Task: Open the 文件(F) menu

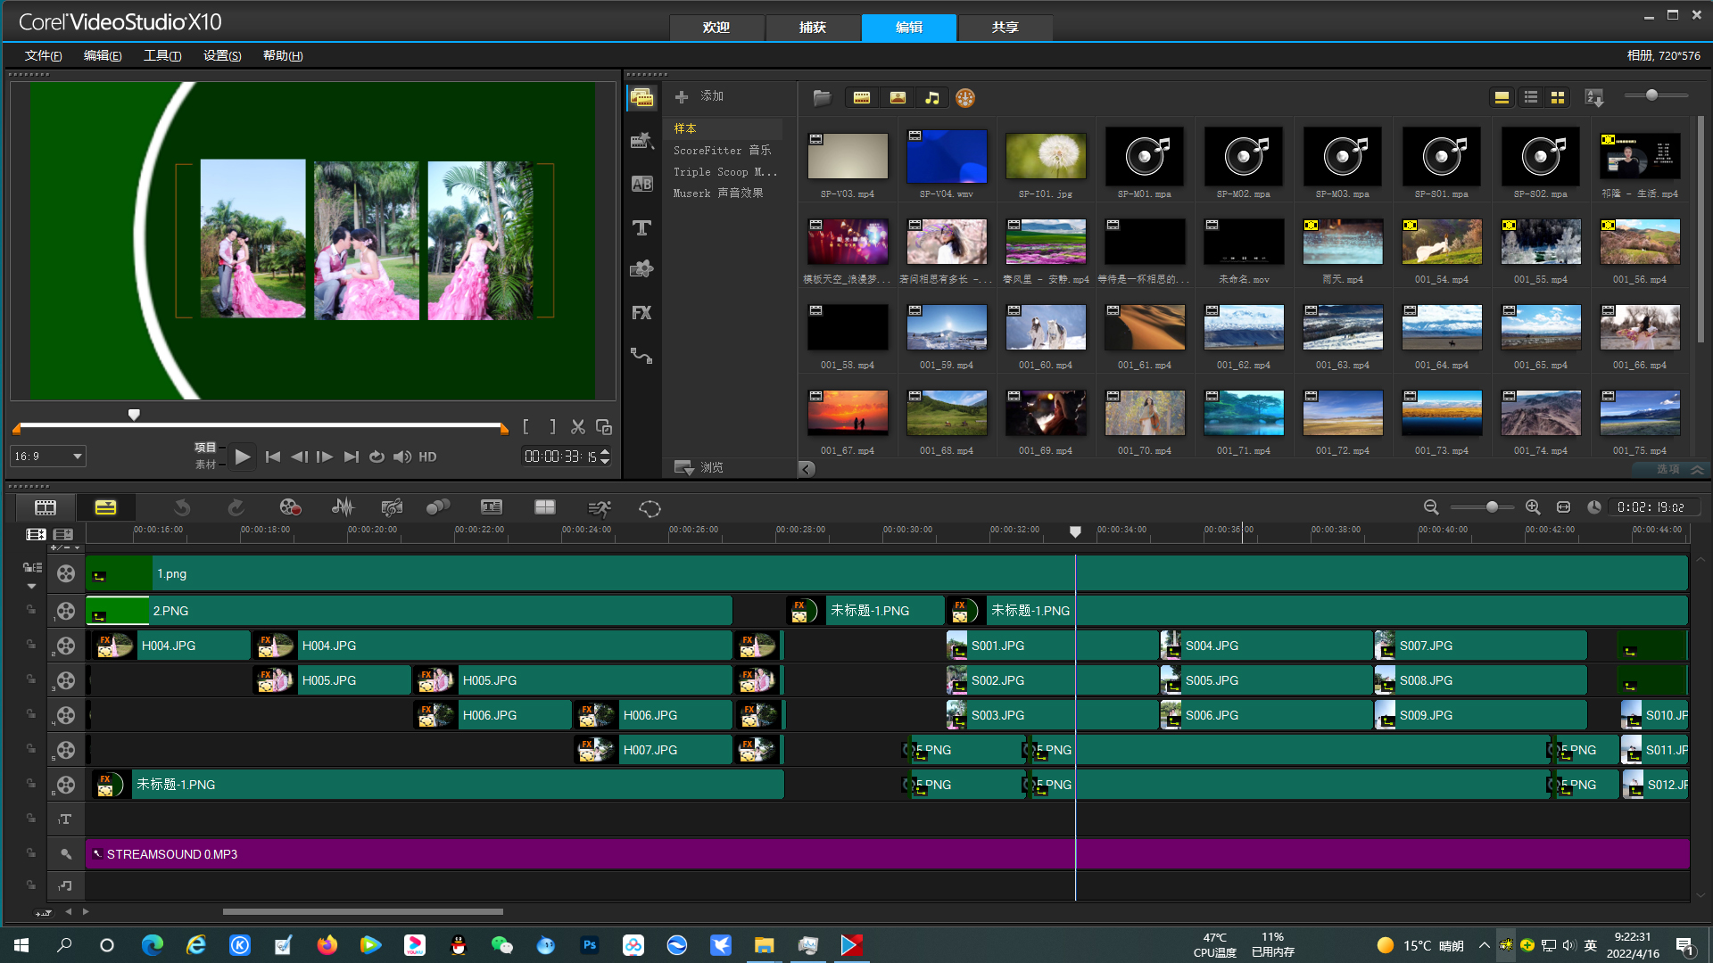Action: (x=43, y=55)
